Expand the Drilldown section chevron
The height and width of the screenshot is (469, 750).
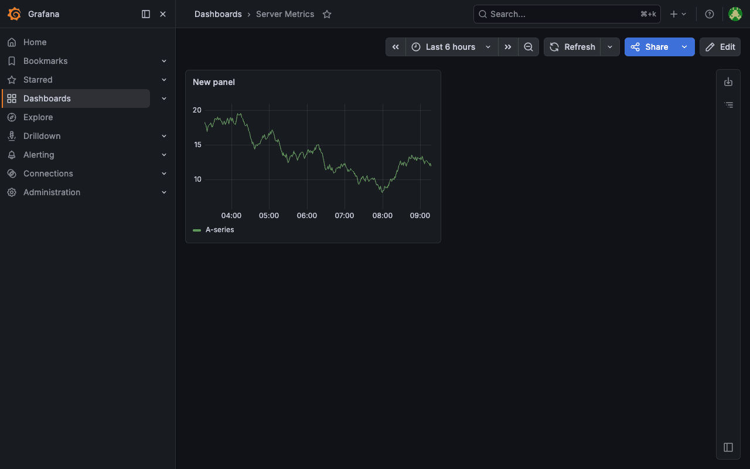(x=164, y=136)
